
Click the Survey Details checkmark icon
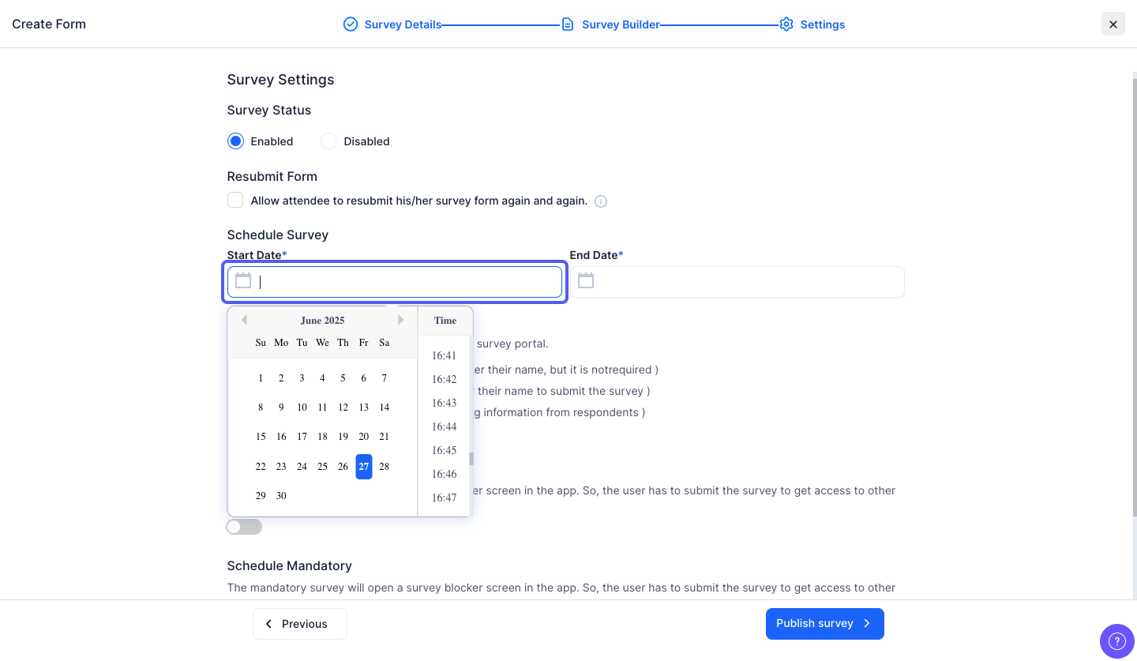click(351, 24)
